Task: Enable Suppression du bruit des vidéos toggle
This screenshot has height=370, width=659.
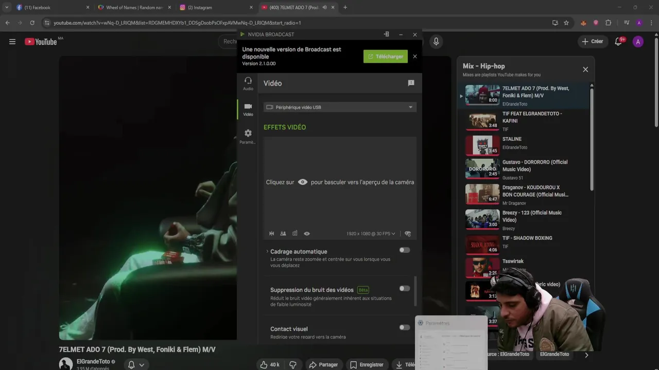Action: tap(405, 289)
